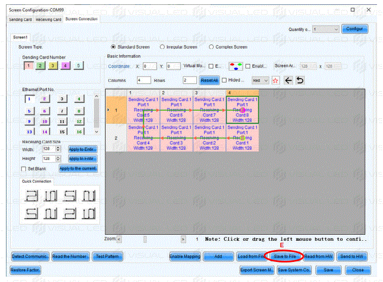Apply first quick connection pattern in top row
The width and height of the screenshot is (383, 282).
pyautogui.click(x=31, y=196)
